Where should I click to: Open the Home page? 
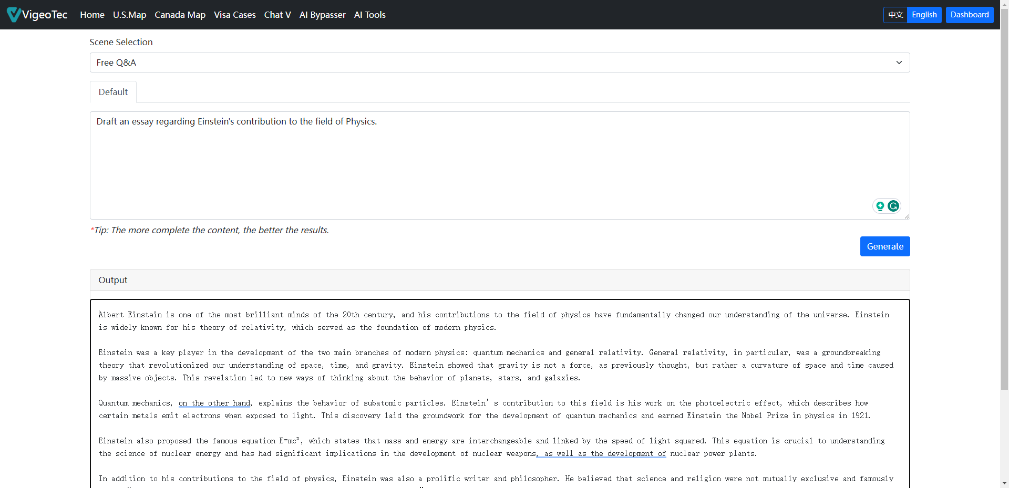[x=92, y=15]
